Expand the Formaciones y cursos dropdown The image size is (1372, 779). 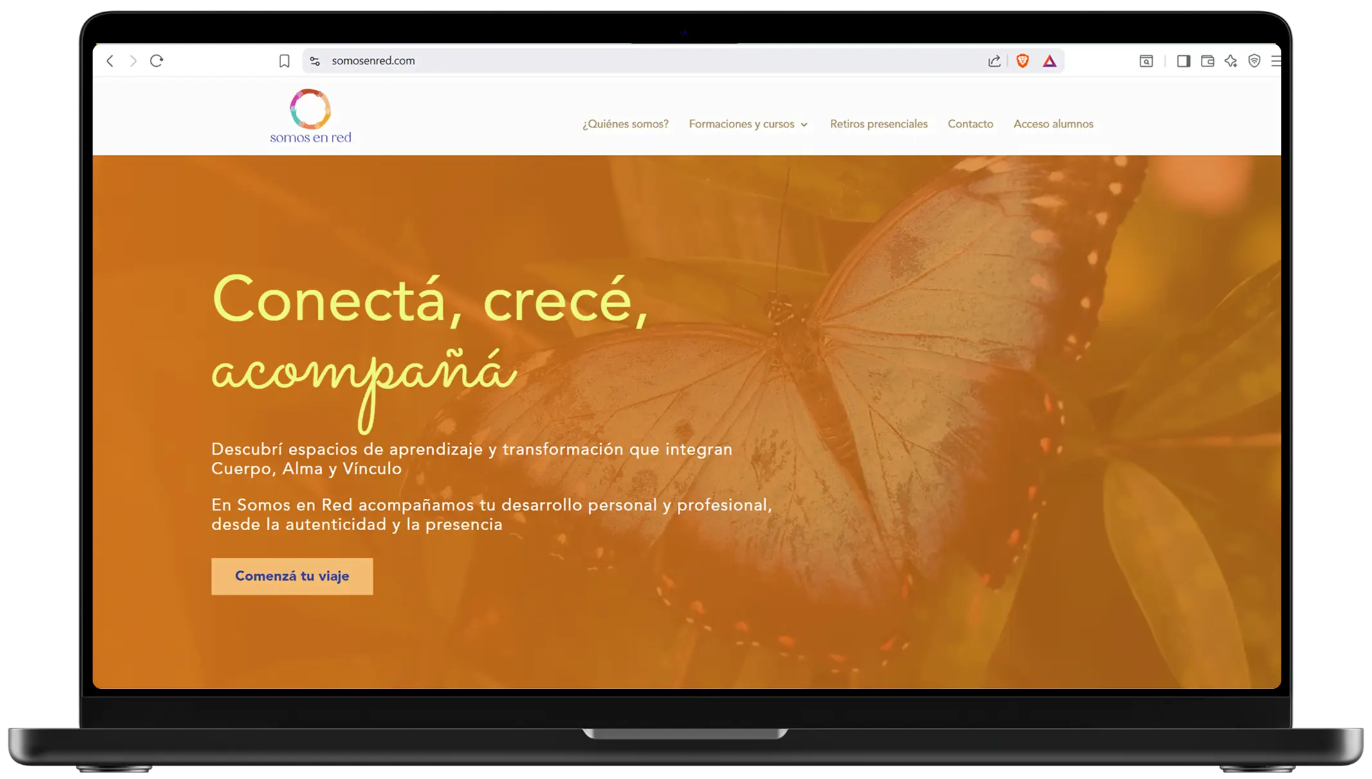[748, 124]
